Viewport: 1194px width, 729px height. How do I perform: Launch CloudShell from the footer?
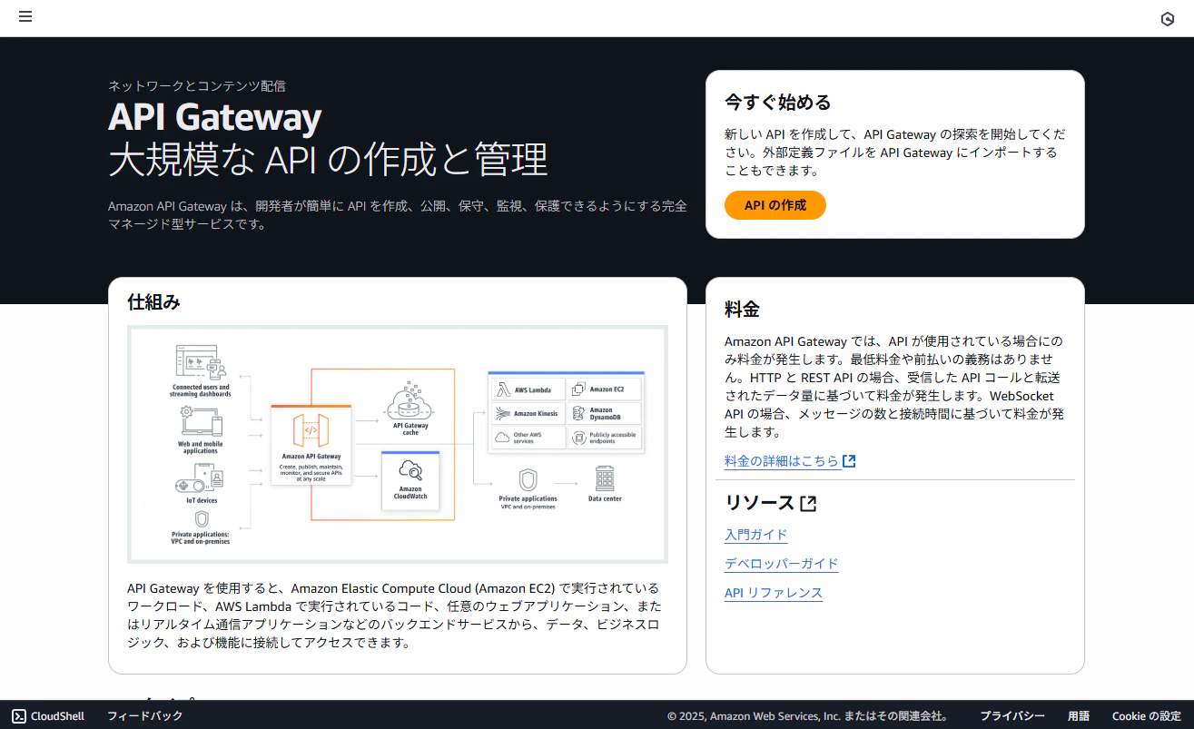pos(48,715)
